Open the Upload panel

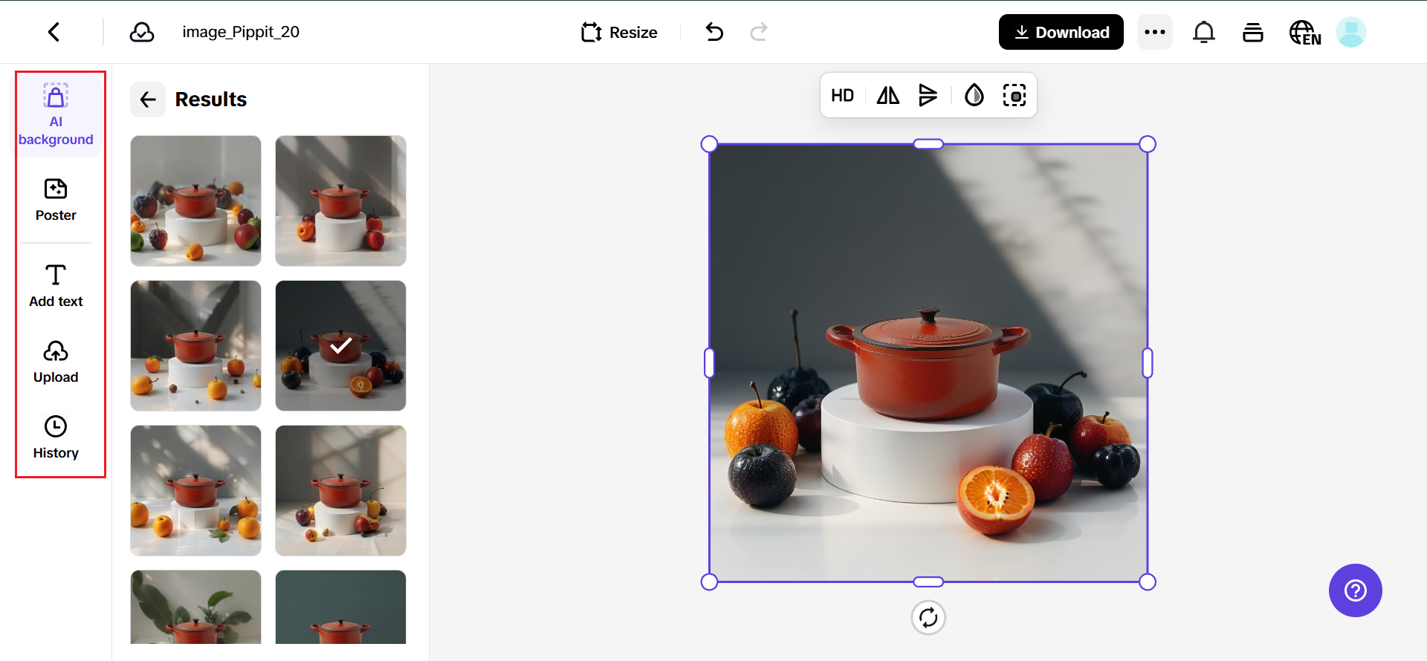point(56,362)
